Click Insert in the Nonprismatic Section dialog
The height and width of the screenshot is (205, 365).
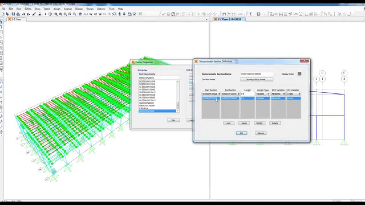[x=244, y=123]
